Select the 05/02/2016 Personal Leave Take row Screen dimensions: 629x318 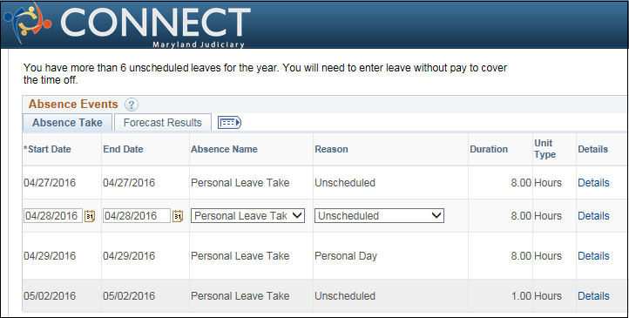(x=324, y=296)
